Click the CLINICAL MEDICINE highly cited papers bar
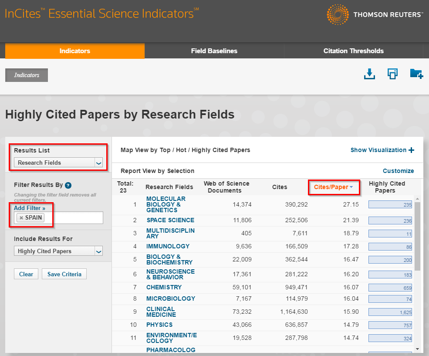 click(x=390, y=312)
